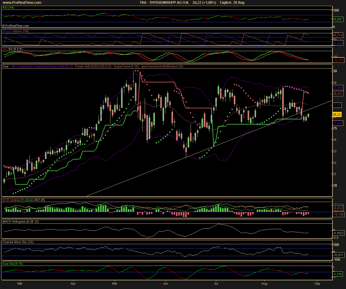
Task: Click the 22 price axis label
Action: pos(335,163)
